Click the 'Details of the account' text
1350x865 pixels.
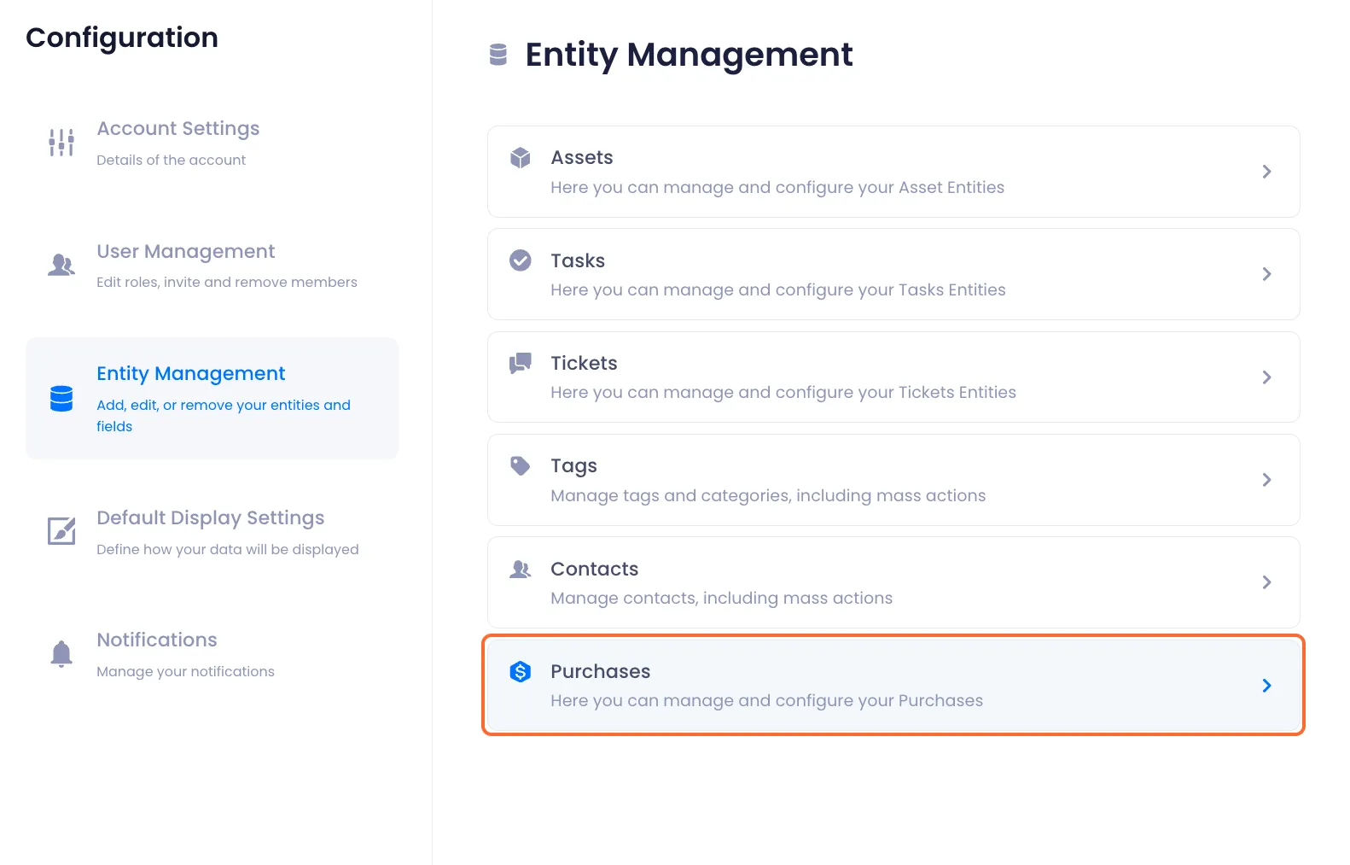coord(171,161)
